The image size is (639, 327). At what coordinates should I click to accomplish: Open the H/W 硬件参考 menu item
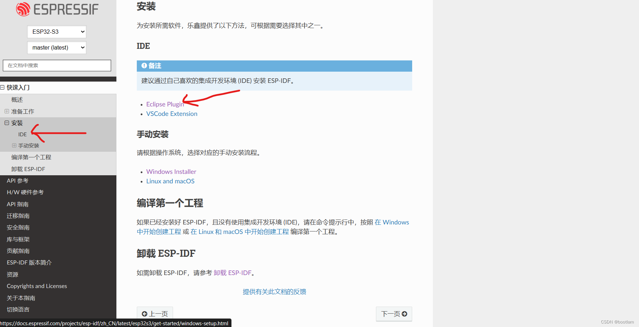pyautogui.click(x=25, y=192)
